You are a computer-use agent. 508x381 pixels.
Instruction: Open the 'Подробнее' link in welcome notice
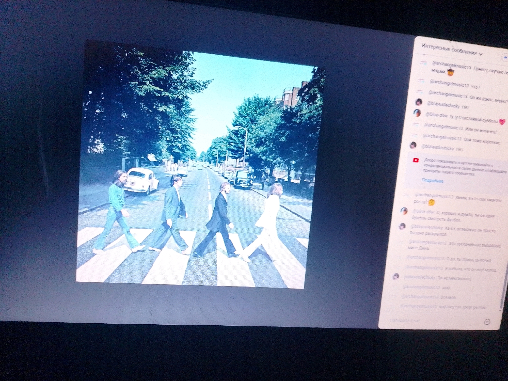(432, 181)
